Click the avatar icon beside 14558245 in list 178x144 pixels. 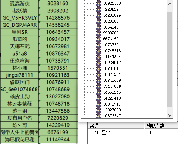[98, 92]
